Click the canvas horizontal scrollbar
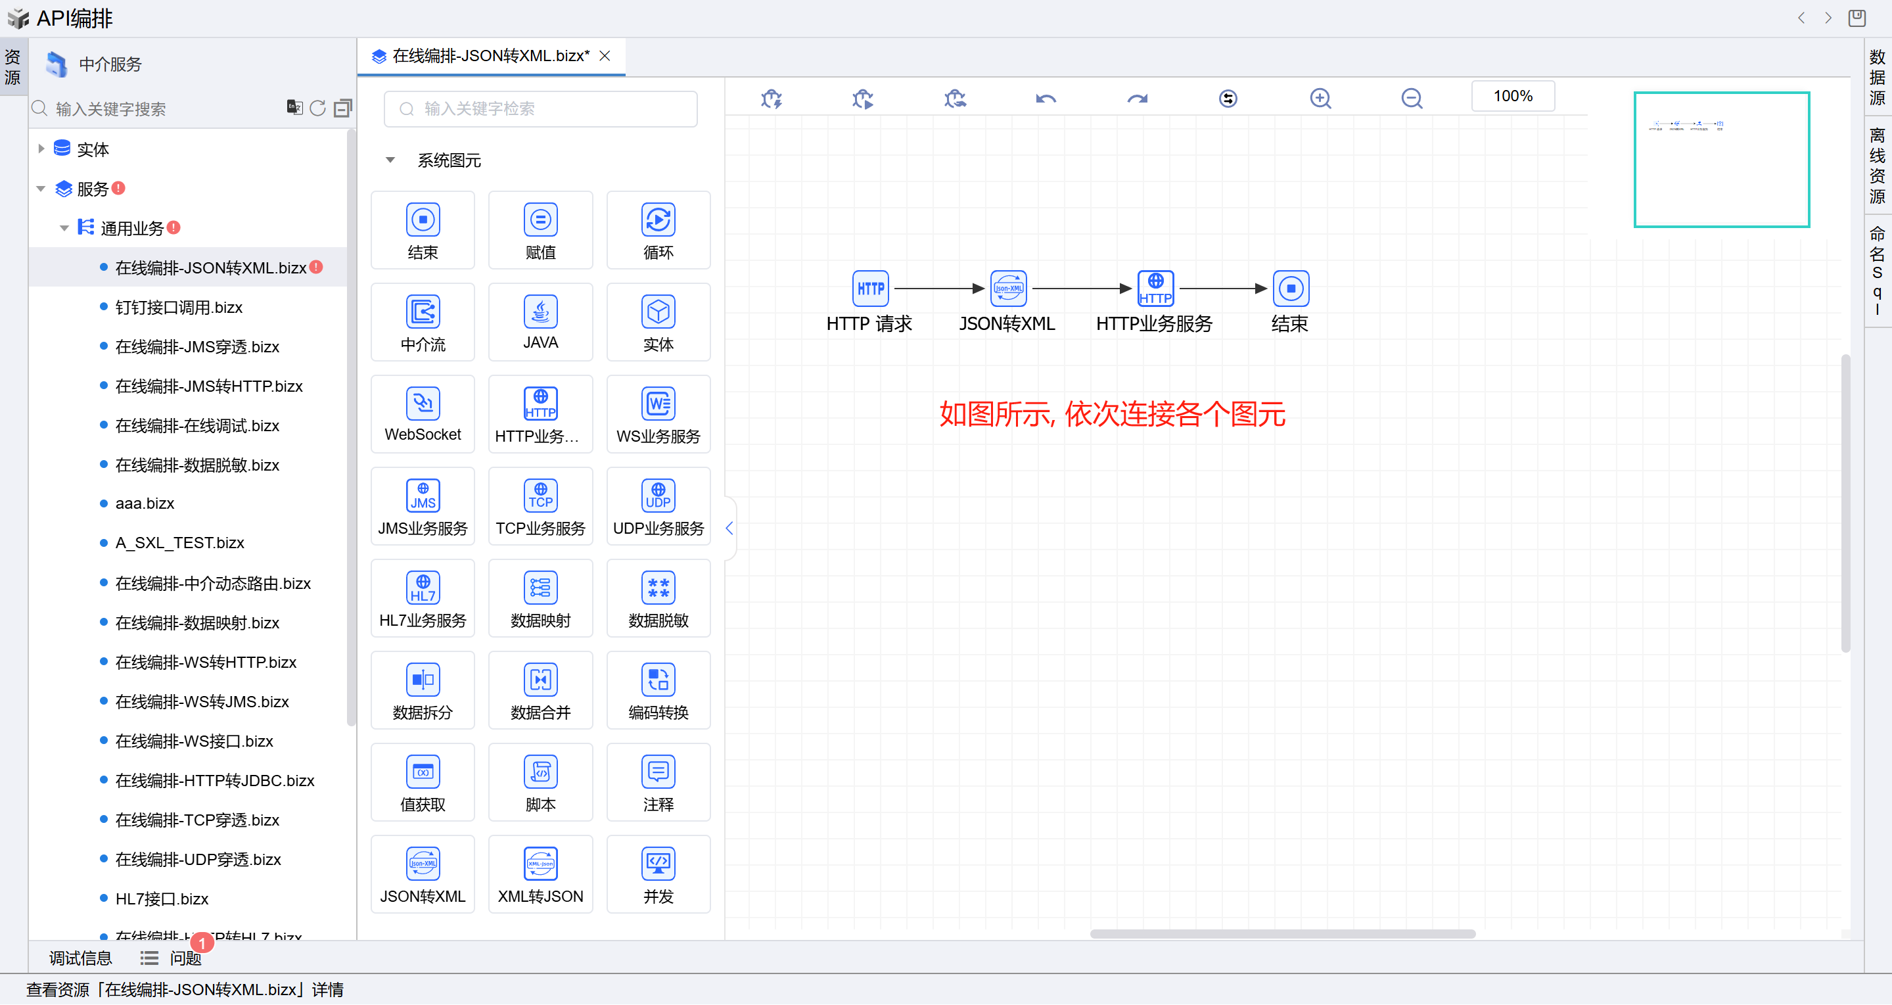This screenshot has width=1892, height=1005. [x=1281, y=934]
